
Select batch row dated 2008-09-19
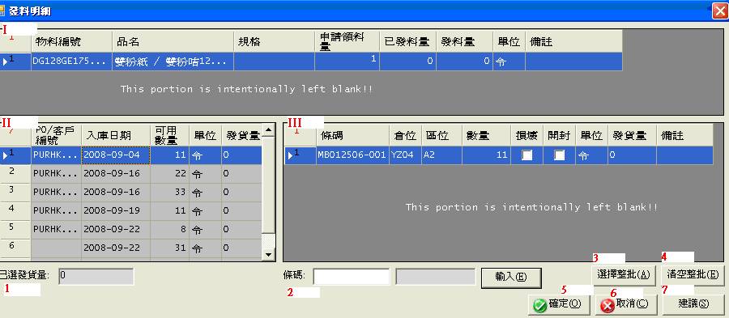coord(131,211)
